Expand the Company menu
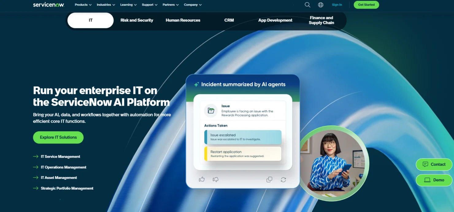This screenshot has width=454, height=212. tap(193, 5)
